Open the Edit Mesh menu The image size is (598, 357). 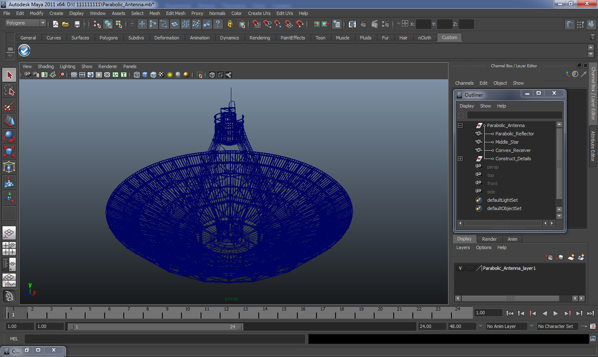tap(175, 13)
